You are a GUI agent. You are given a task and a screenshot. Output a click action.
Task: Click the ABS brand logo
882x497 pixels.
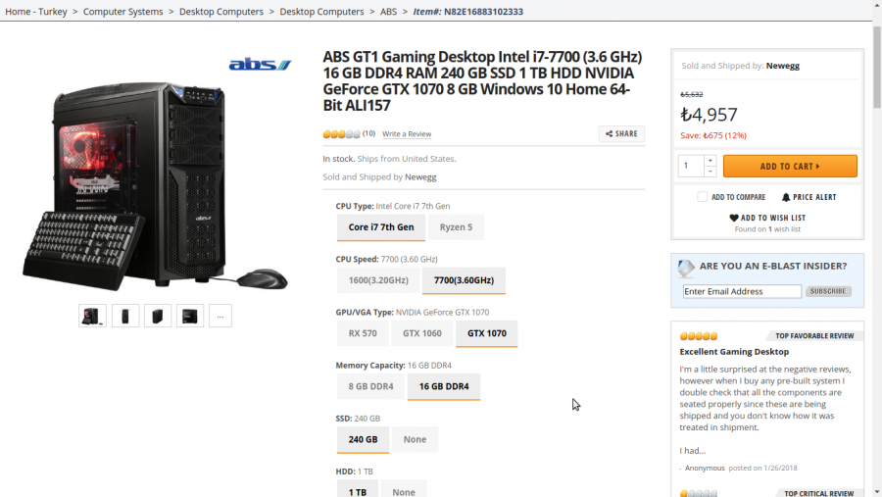(x=260, y=65)
